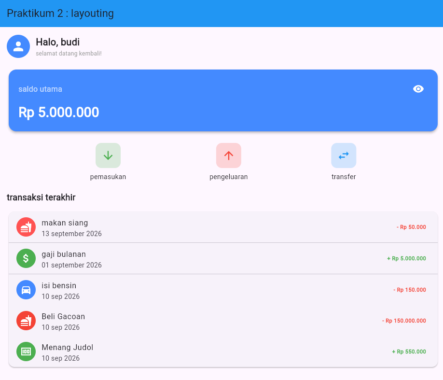The width and height of the screenshot is (443, 380).
Task: Open the Menang Judol transaction title
Action: [68, 347]
